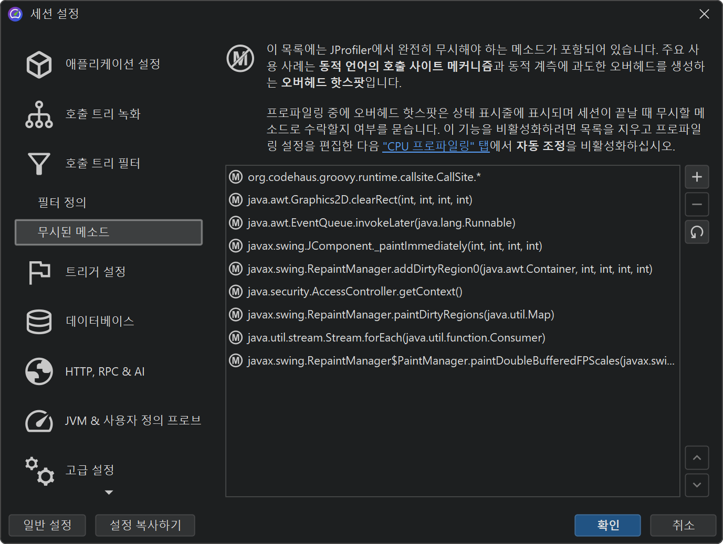This screenshot has width=723, height=544.
Task: Open 데이터베이스 section
Action: (109, 322)
